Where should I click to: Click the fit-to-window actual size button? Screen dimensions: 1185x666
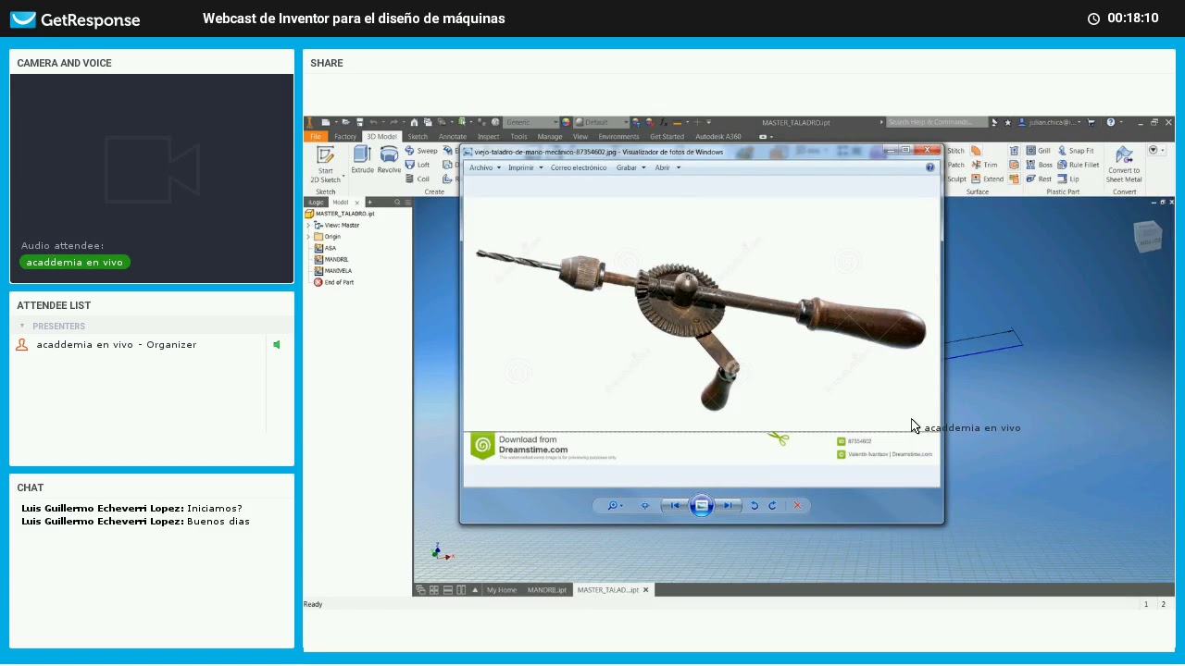pyautogui.click(x=645, y=505)
